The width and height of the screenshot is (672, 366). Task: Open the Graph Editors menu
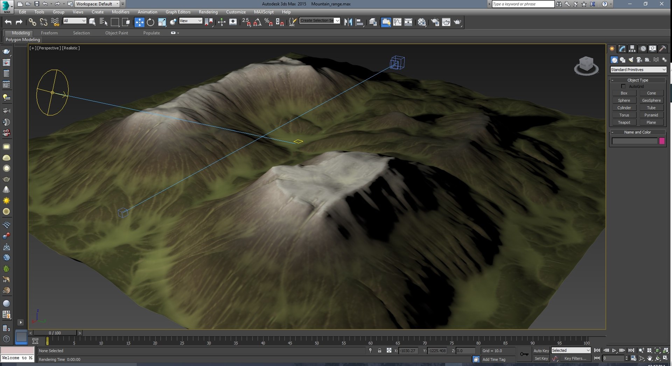(178, 12)
